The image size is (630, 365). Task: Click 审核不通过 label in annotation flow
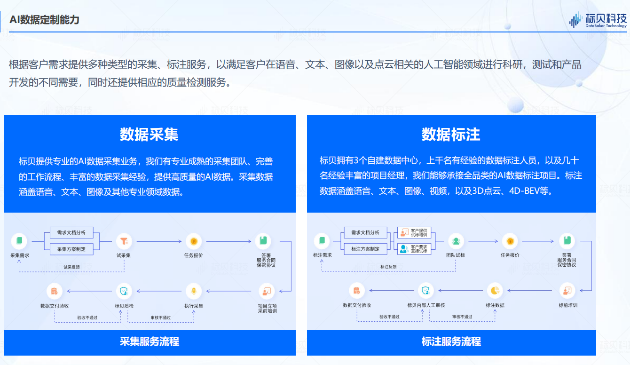(462, 317)
